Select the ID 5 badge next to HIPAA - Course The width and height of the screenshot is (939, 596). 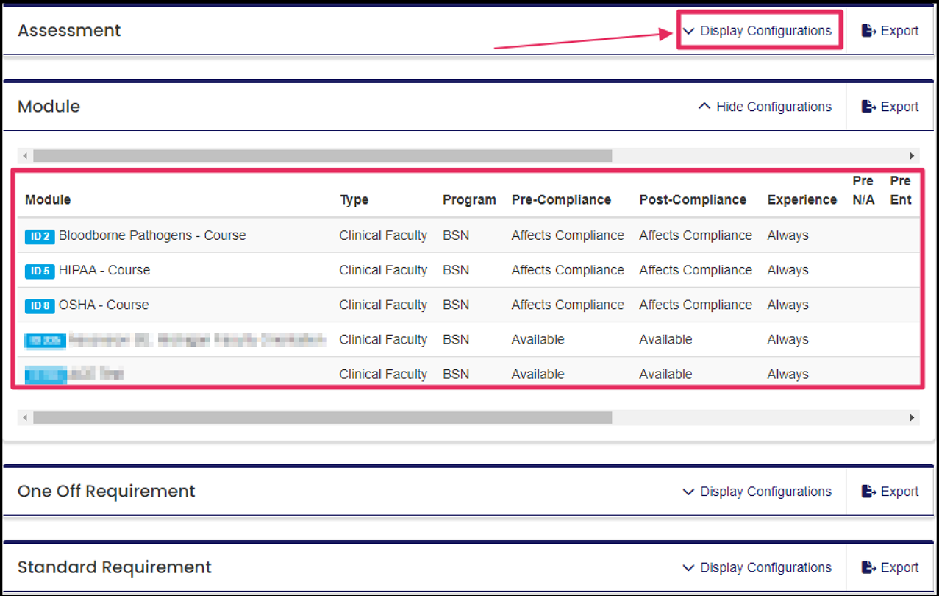[39, 270]
